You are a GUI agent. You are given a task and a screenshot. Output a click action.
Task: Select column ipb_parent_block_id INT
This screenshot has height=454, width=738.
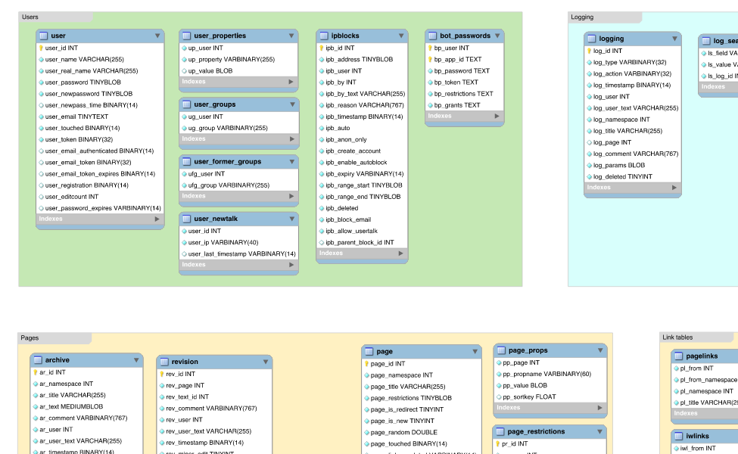click(362, 242)
